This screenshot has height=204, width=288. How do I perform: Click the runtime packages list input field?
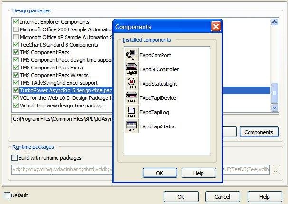pyautogui.click(x=62, y=169)
